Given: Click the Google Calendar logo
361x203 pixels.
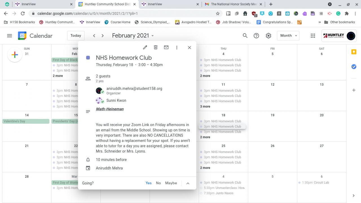Looking at the screenshot, I should pyautogui.click(x=22, y=36).
